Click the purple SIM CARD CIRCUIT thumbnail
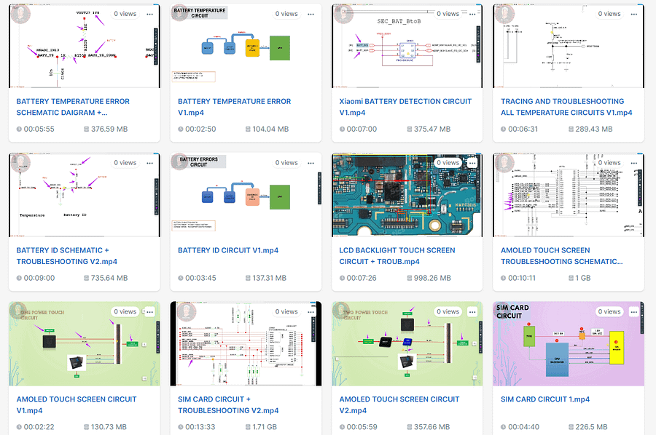The width and height of the screenshot is (656, 435). [x=569, y=344]
